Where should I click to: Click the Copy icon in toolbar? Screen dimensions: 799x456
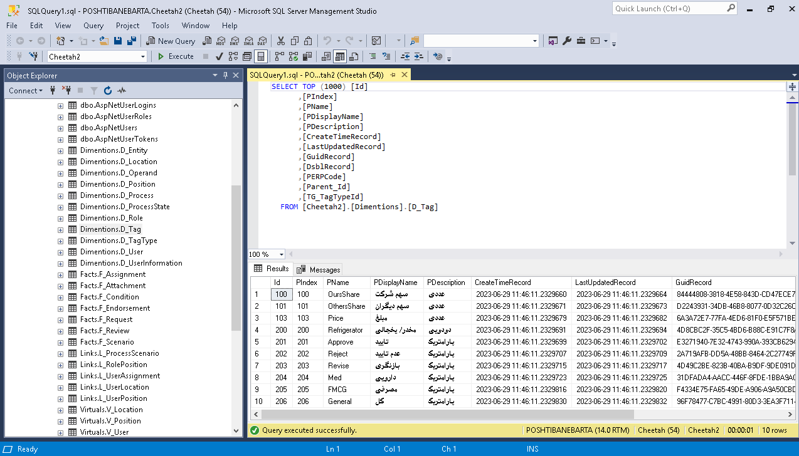tap(295, 41)
